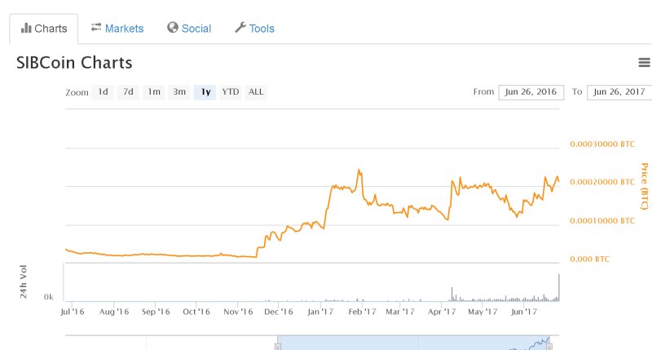Zoom chart to YTD
The image size is (652, 350).
click(231, 92)
